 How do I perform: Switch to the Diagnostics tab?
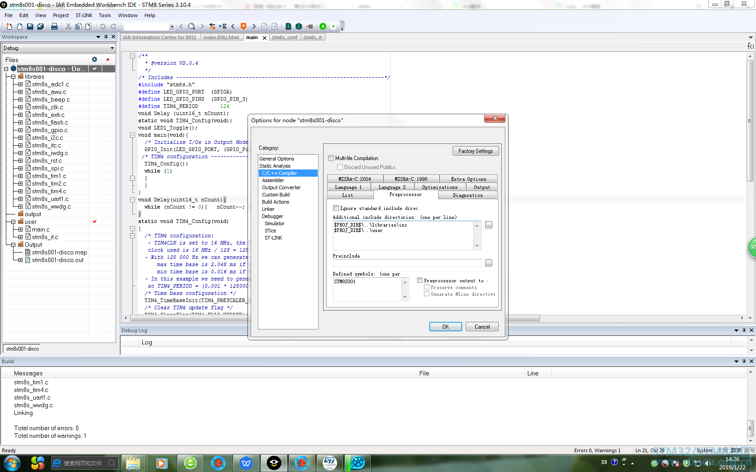point(468,195)
